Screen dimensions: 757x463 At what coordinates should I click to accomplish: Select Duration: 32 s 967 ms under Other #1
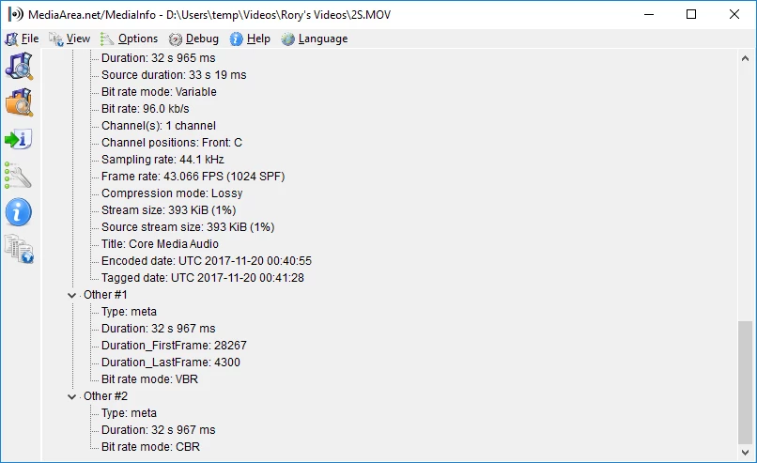coord(159,329)
